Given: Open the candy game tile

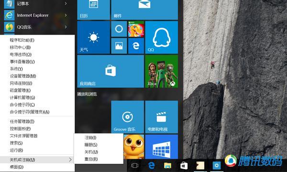Looking at the screenshot, I should tap(136, 29).
